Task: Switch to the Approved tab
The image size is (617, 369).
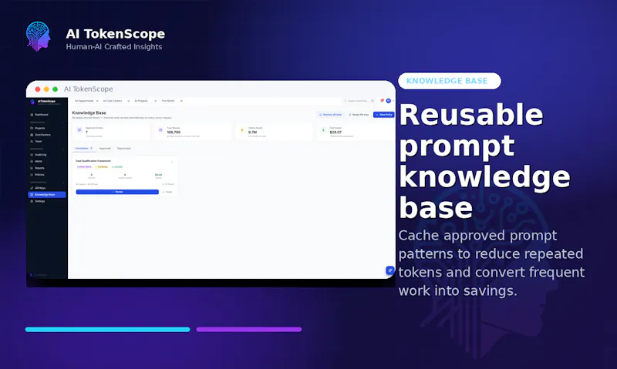Action: pyautogui.click(x=105, y=149)
